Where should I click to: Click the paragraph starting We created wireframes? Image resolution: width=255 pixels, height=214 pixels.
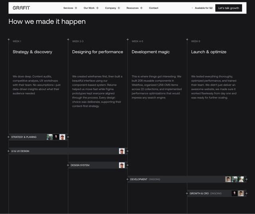point(97,91)
